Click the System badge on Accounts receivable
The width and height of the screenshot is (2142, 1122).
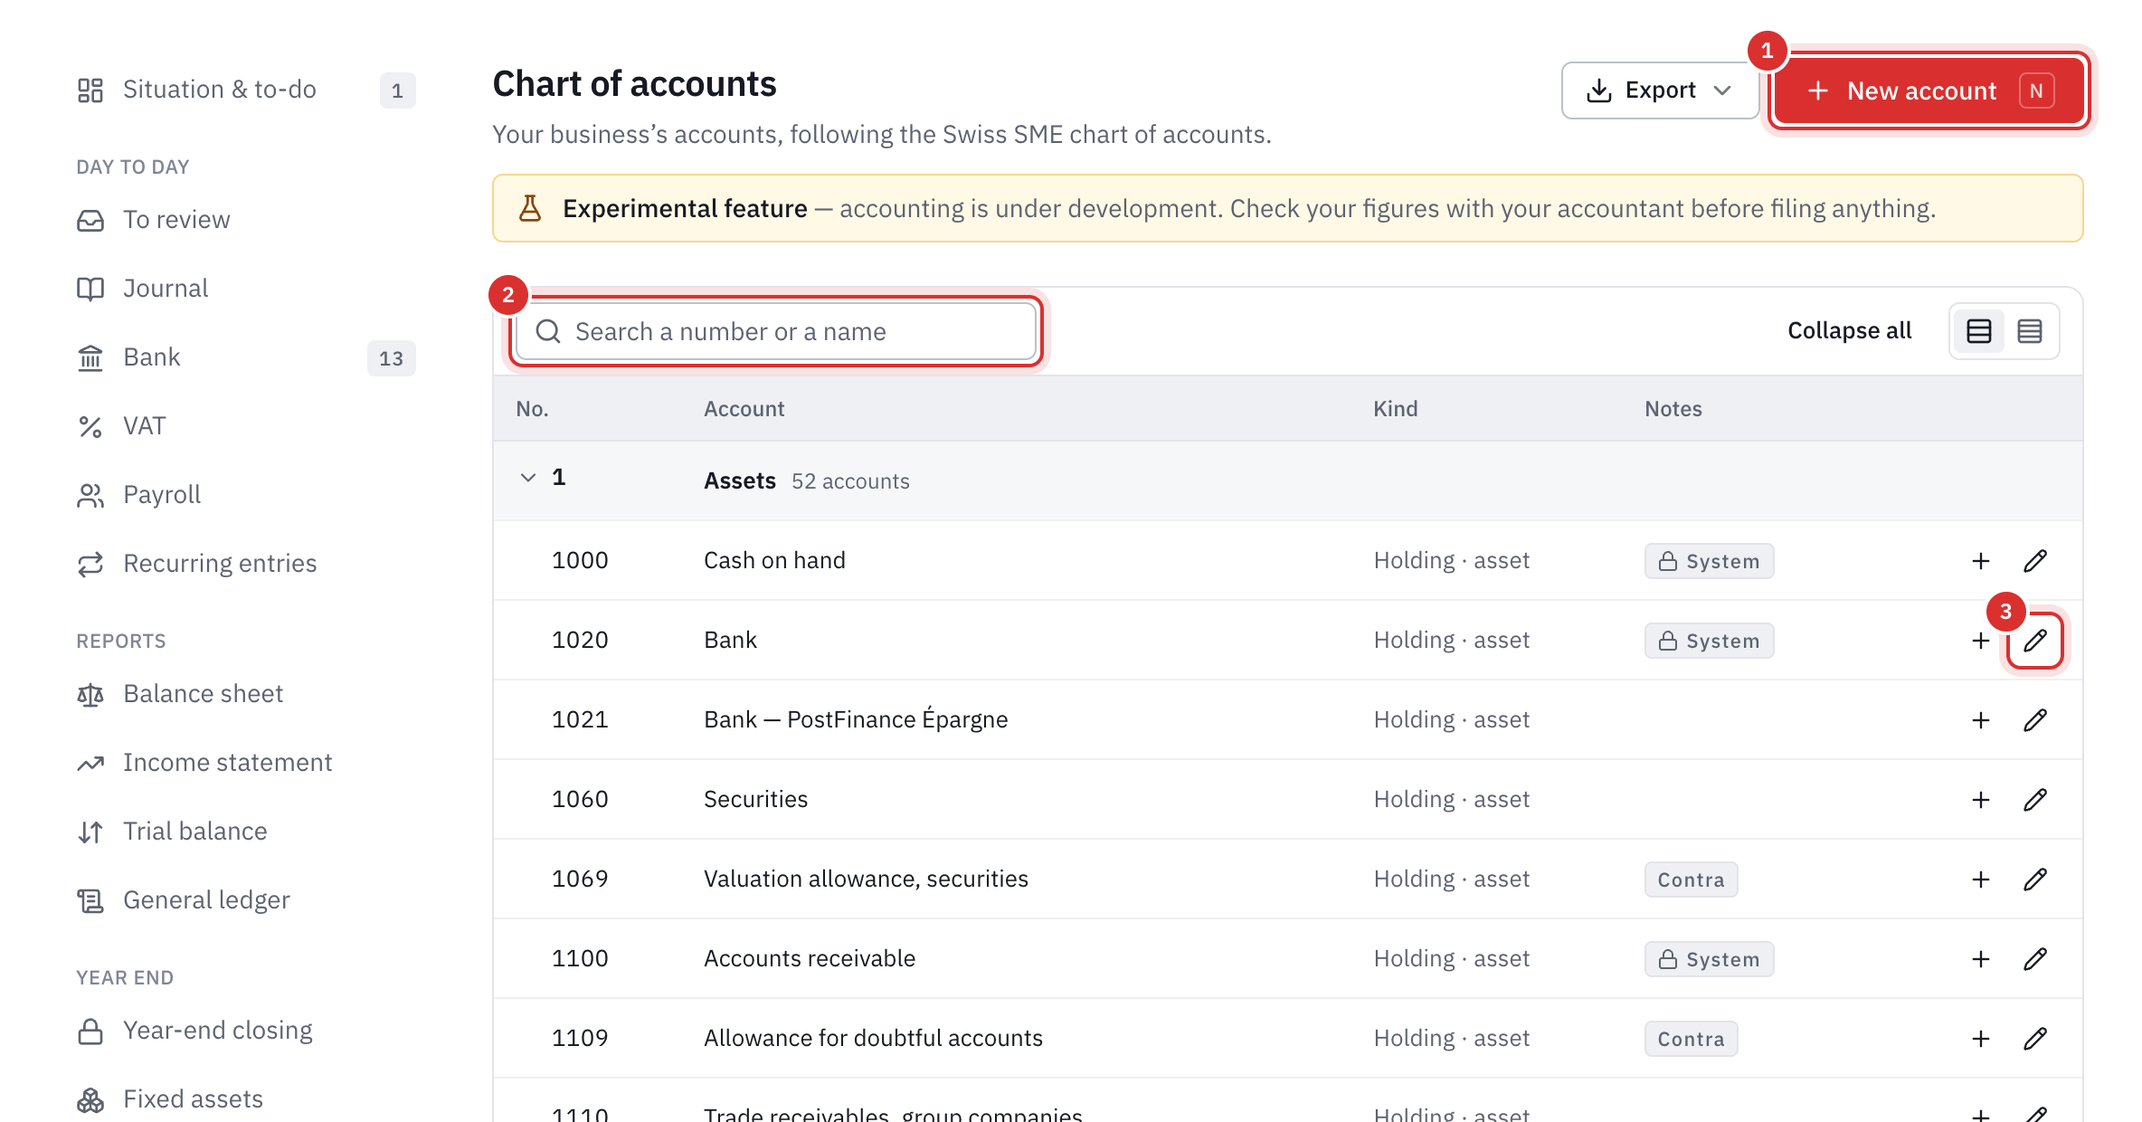(x=1709, y=959)
